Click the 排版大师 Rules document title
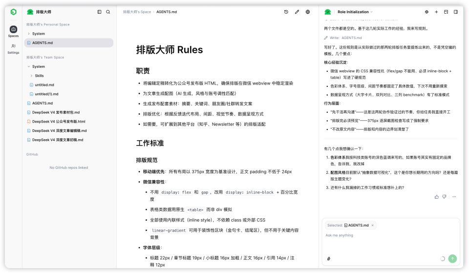The width and height of the screenshot is (469, 273). 170,50
